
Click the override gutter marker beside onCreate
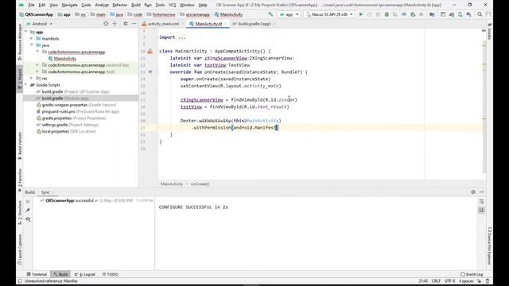click(150, 72)
